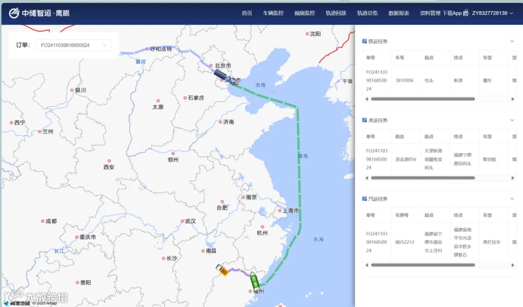
Task: Click 杭州 label on map
Action: click(262, 233)
